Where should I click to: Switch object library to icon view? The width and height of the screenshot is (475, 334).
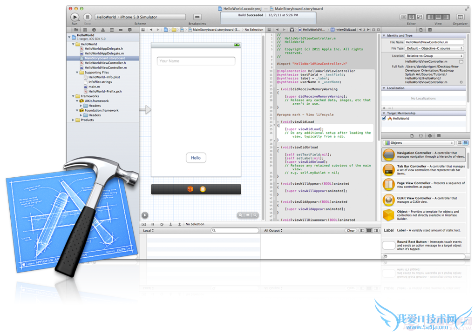(x=460, y=143)
